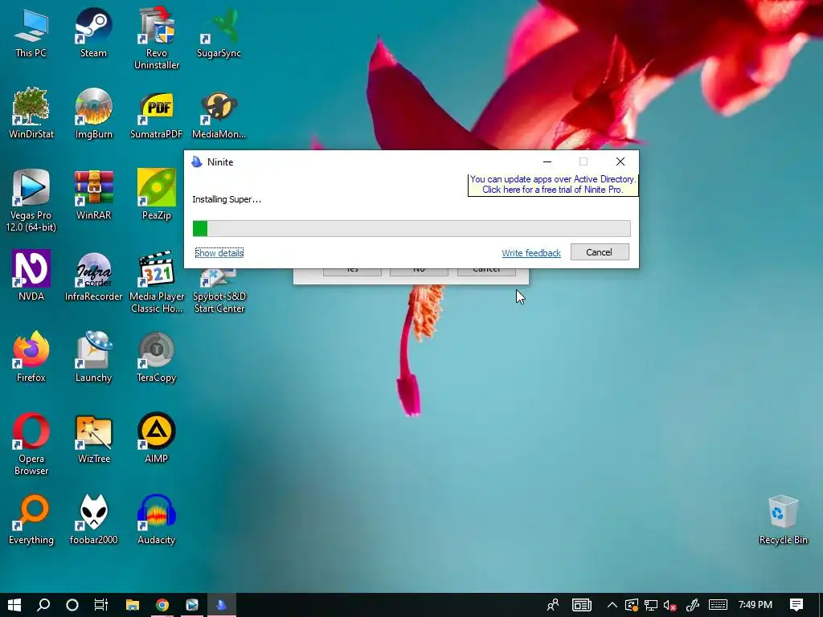This screenshot has width=823, height=617.
Task: Select the Audacity desktop shortcut
Action: click(x=157, y=521)
